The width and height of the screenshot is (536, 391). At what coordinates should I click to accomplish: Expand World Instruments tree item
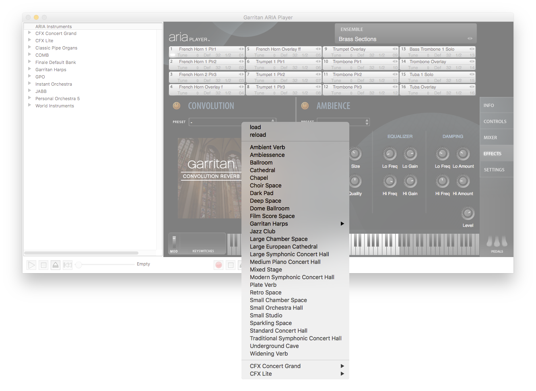point(29,105)
